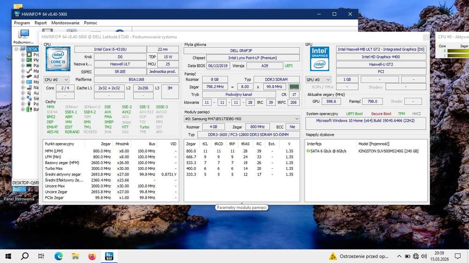Open the Podsumowanie toolbar icon
The width and height of the screenshot is (469, 263).
(23, 36)
